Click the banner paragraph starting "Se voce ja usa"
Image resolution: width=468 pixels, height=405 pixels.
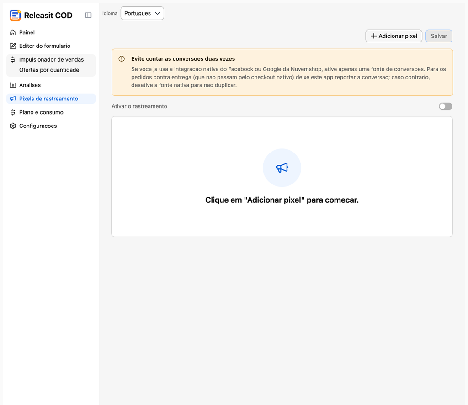point(288,77)
